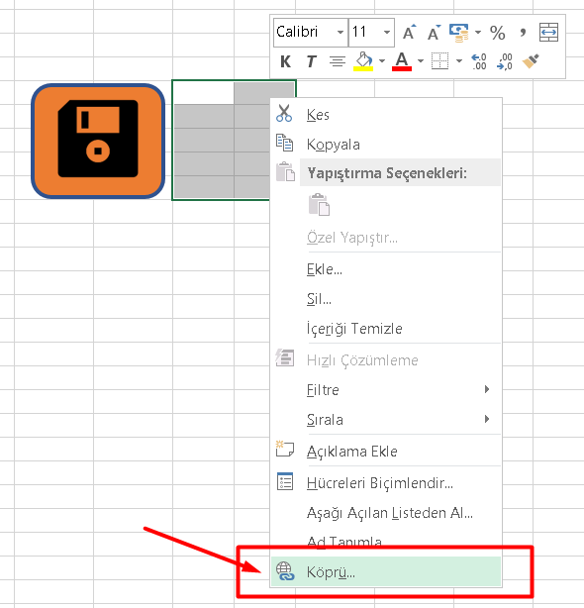Toggle italic formatting with the T button
The image size is (584, 608).
point(311,61)
